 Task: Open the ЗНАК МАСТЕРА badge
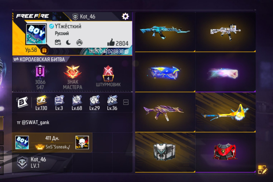tap(73, 77)
